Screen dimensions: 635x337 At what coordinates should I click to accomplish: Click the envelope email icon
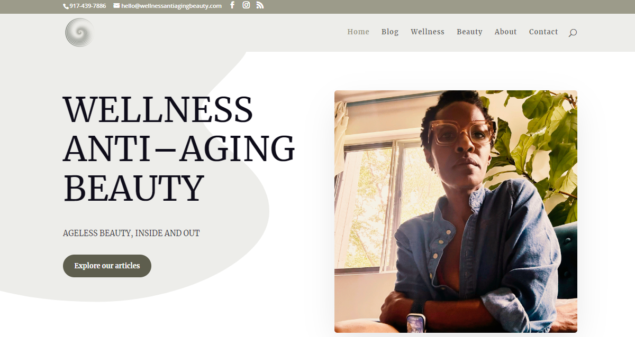click(116, 6)
